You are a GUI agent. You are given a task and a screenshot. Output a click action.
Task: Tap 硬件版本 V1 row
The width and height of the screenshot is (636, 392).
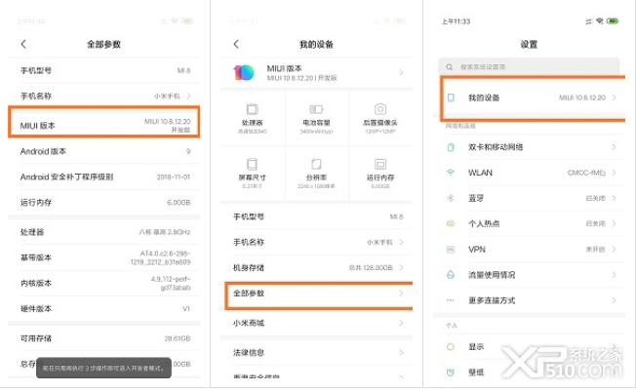pos(103,308)
